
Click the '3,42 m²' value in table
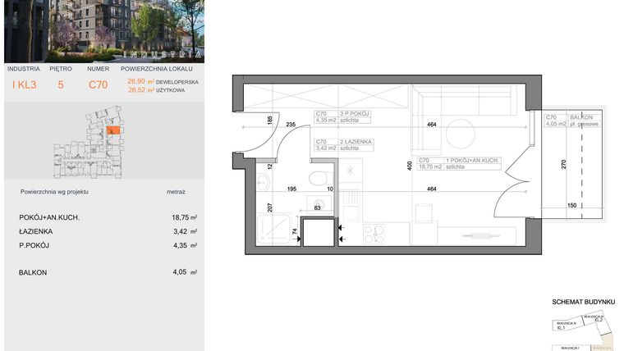[186, 231]
